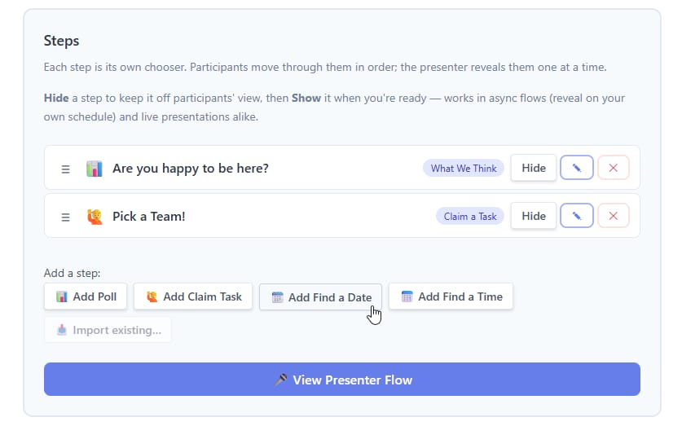Image resolution: width=682 pixels, height=426 pixels.
Task: Add a Find a Date step
Action: 320,297
